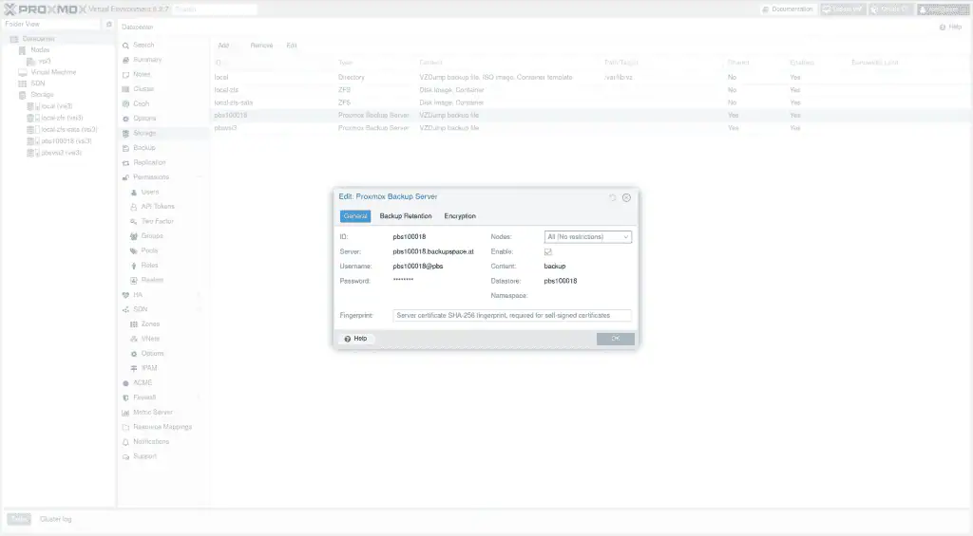Open the Backup section icon

pos(124,148)
